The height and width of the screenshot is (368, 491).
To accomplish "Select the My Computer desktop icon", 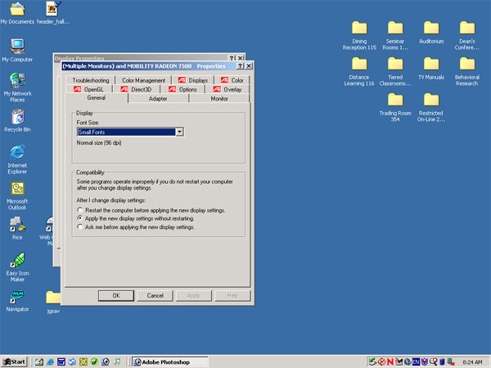I will point(17,50).
